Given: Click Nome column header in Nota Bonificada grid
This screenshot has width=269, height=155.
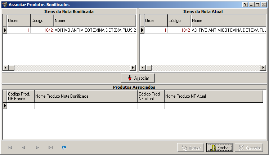Looking at the screenshot, I should tap(94, 21).
